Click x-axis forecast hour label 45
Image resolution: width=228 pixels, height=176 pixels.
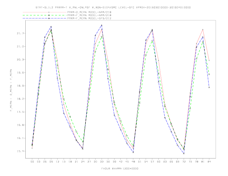click(x=127, y=162)
